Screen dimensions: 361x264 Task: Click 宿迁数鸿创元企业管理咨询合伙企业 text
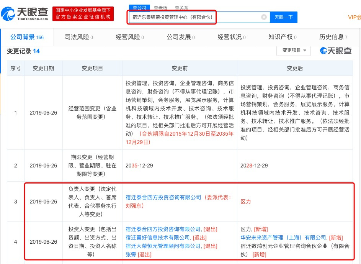pos(295,250)
